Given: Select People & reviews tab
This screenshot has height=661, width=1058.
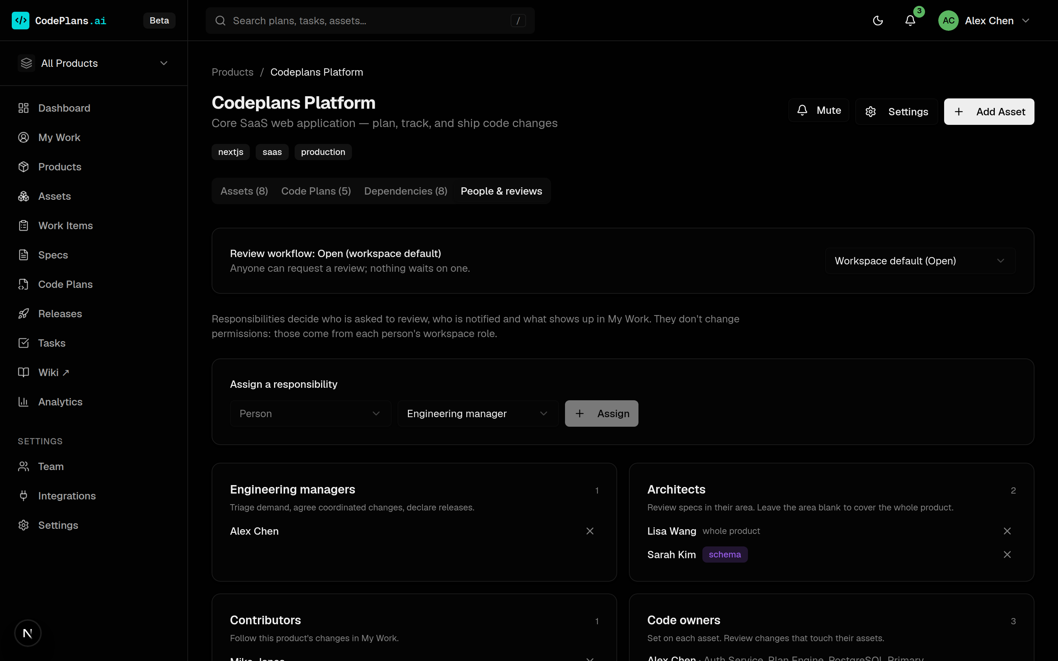Looking at the screenshot, I should tap(501, 191).
